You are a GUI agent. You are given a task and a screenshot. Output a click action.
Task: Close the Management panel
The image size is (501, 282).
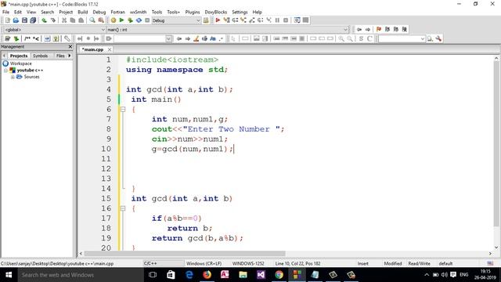coord(70,47)
